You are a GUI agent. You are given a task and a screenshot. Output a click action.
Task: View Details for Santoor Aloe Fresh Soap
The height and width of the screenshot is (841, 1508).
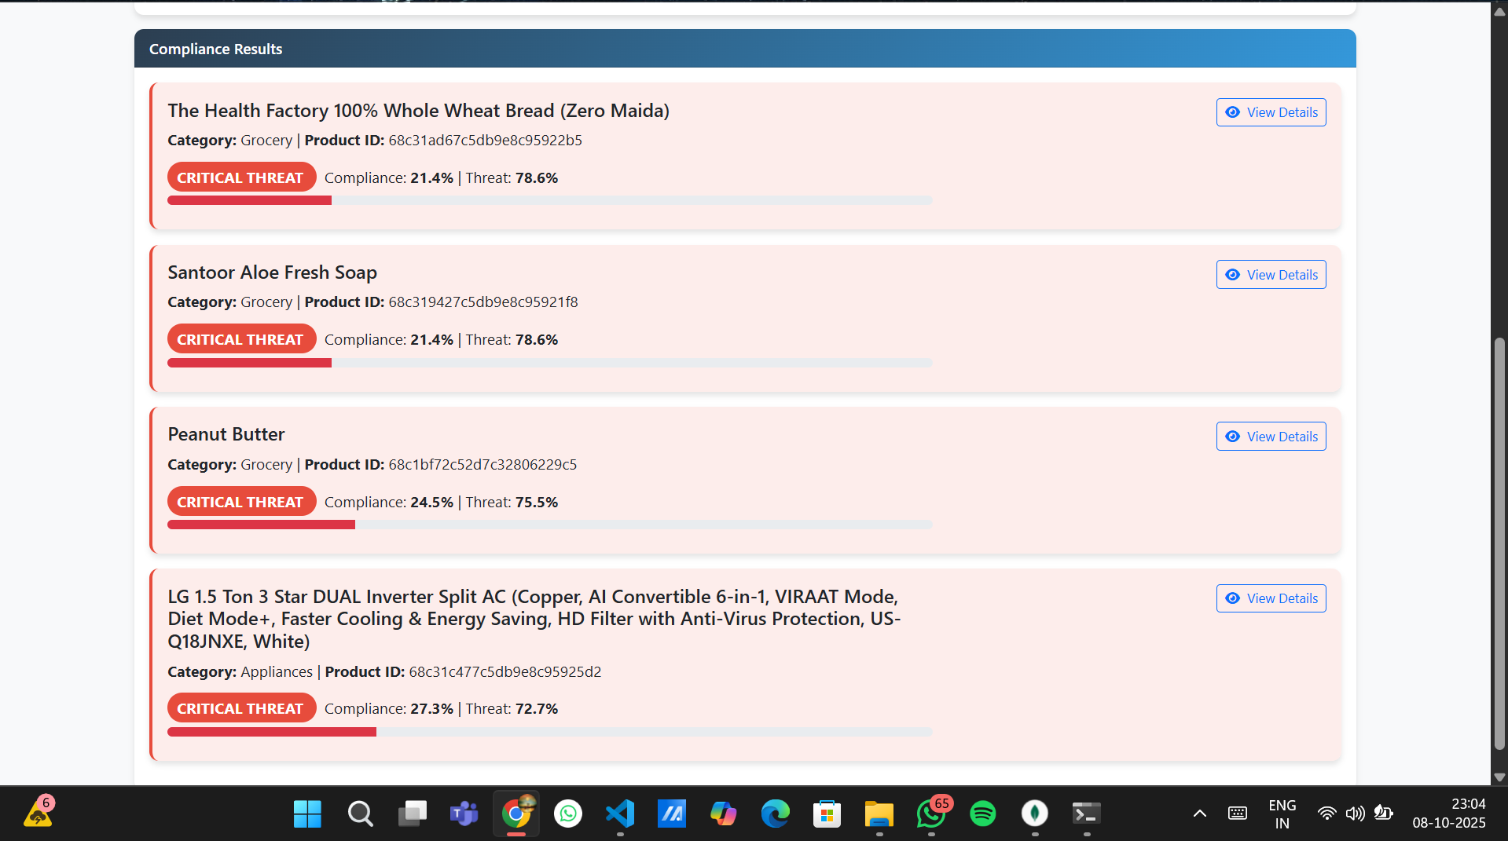tap(1271, 275)
